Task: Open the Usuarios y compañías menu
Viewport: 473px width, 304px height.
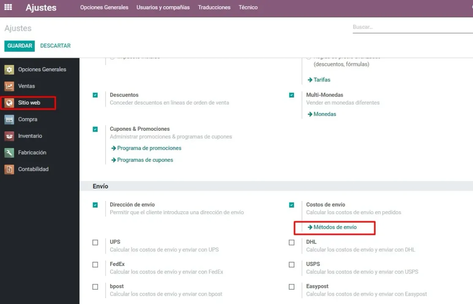Action: coord(163,7)
